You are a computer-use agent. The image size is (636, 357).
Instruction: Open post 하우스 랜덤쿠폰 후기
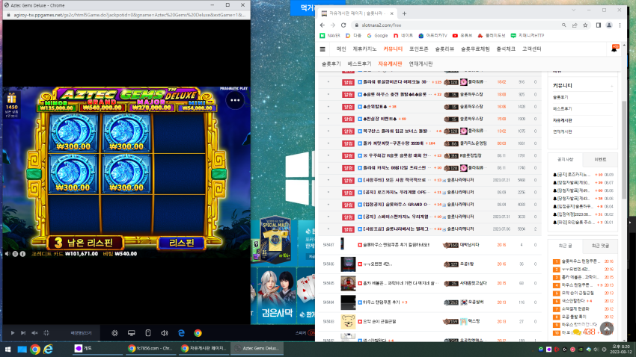(x=380, y=302)
